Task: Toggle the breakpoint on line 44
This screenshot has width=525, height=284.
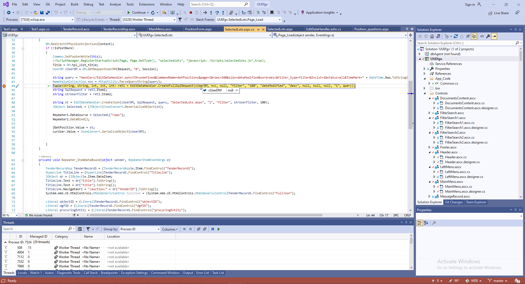Action: coord(4,86)
